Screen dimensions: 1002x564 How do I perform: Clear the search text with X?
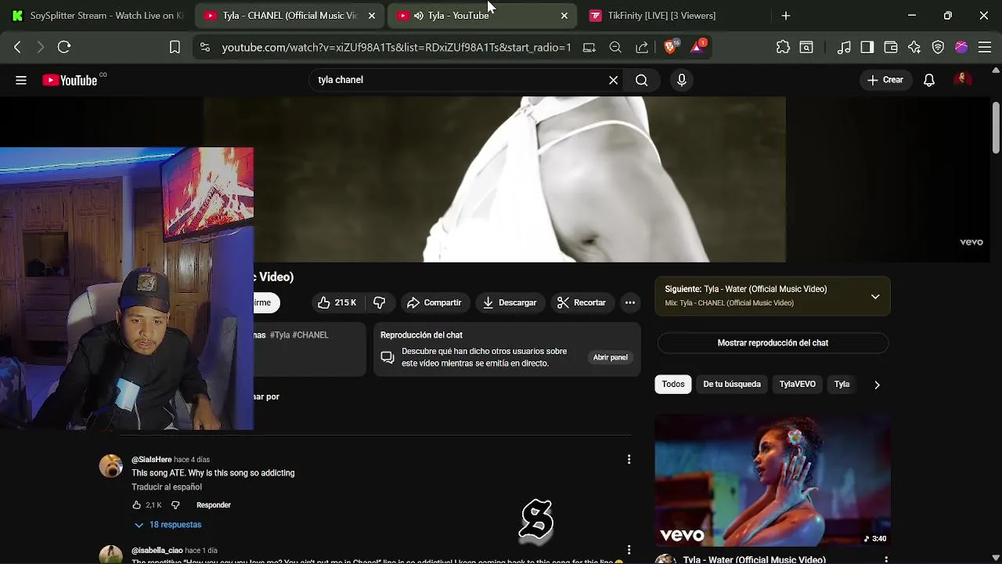pyautogui.click(x=614, y=80)
